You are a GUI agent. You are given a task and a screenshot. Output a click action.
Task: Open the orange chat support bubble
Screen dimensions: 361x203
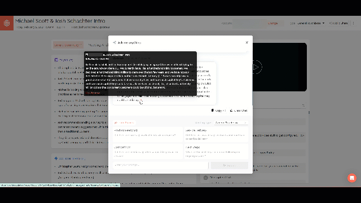pyautogui.click(x=352, y=178)
